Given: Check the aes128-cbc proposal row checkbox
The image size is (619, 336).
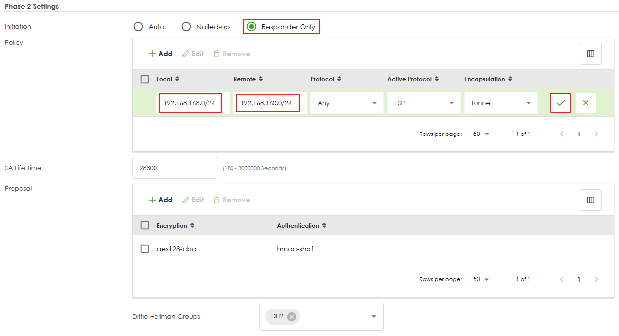Looking at the screenshot, I should click(x=145, y=249).
